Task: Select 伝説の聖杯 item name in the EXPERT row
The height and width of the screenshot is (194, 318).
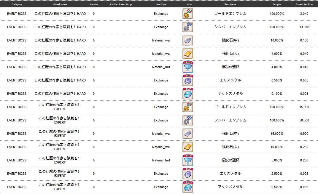Action: [x=230, y=161]
